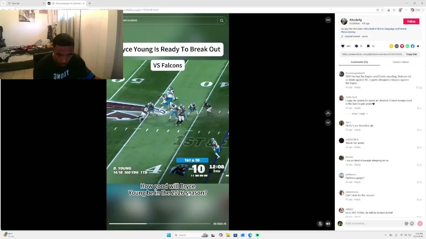Switch to the Comments (15) tab
The width and height of the screenshot is (426, 239).
pos(359,62)
